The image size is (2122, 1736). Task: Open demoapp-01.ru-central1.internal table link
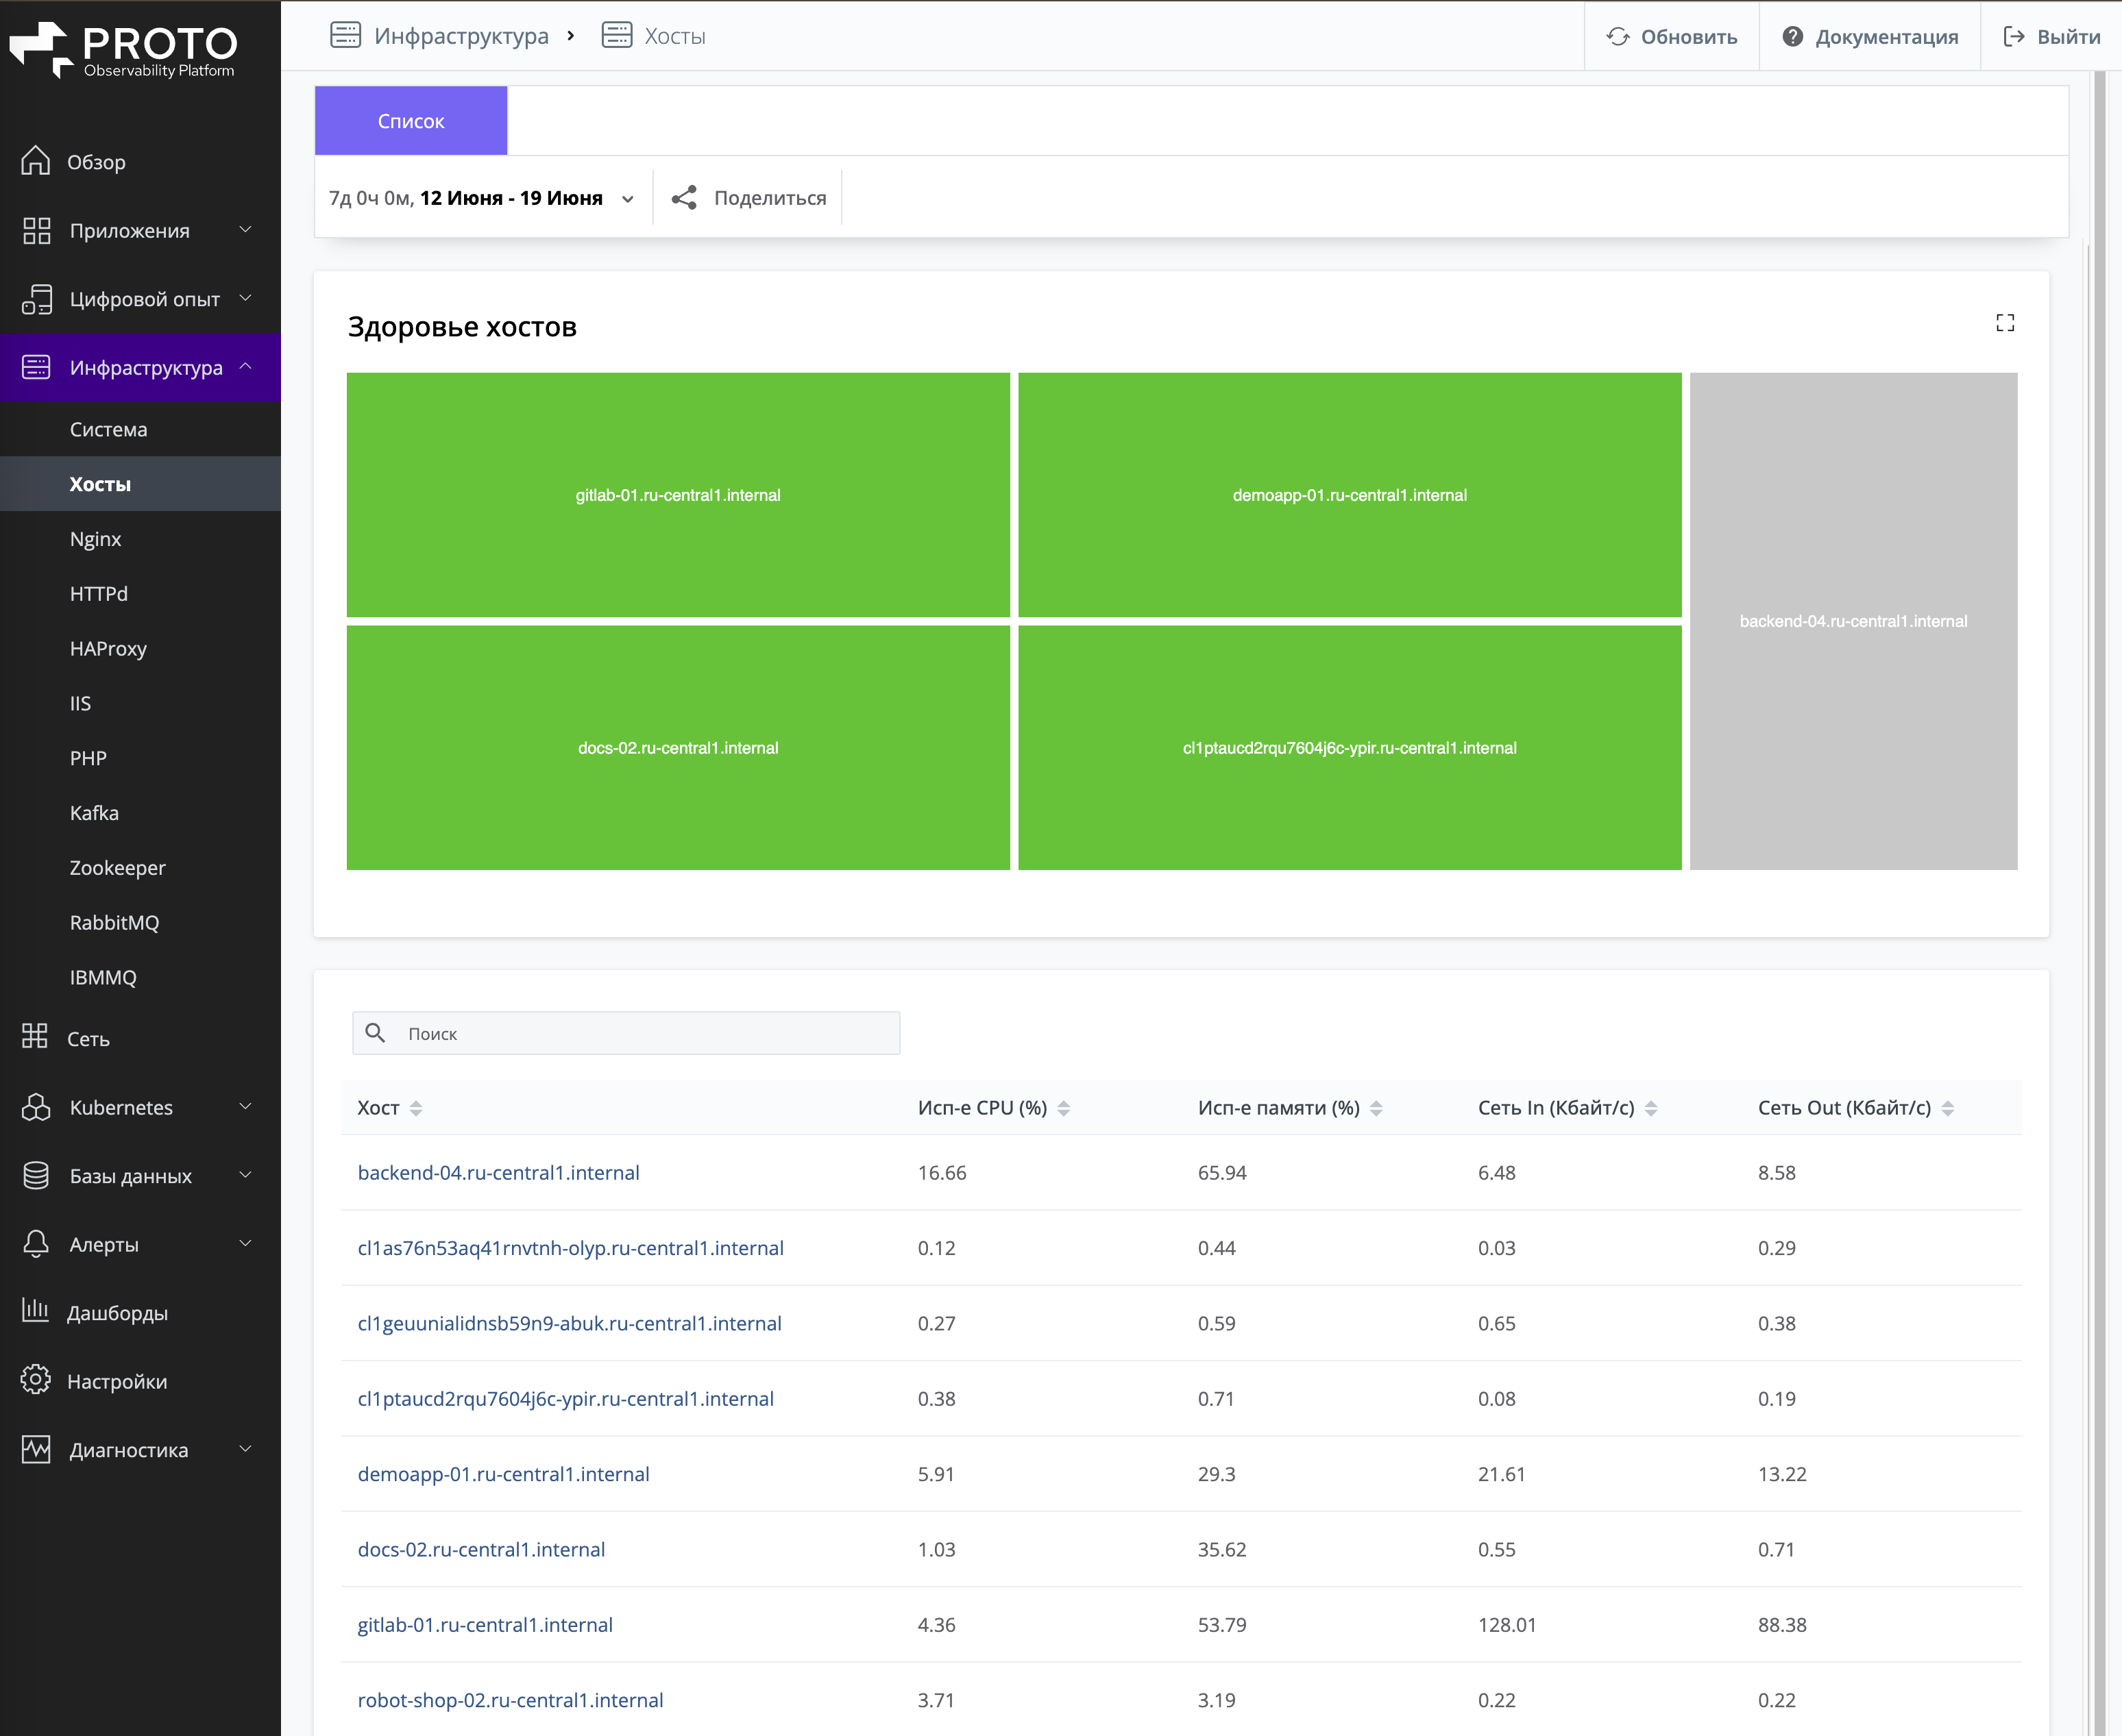click(503, 1474)
